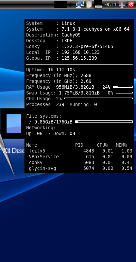Click the PID column header
Screen dimensions: 136x262
[x=79, y=145]
